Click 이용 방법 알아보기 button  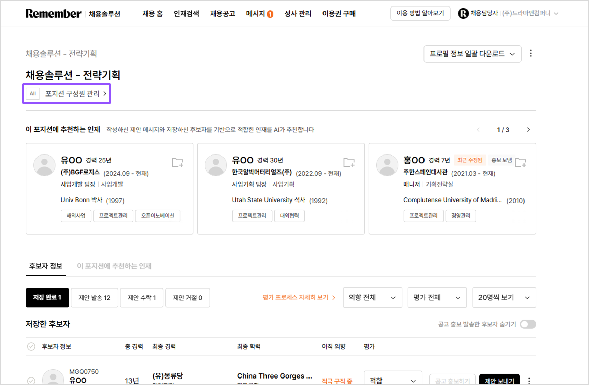pyautogui.click(x=420, y=13)
